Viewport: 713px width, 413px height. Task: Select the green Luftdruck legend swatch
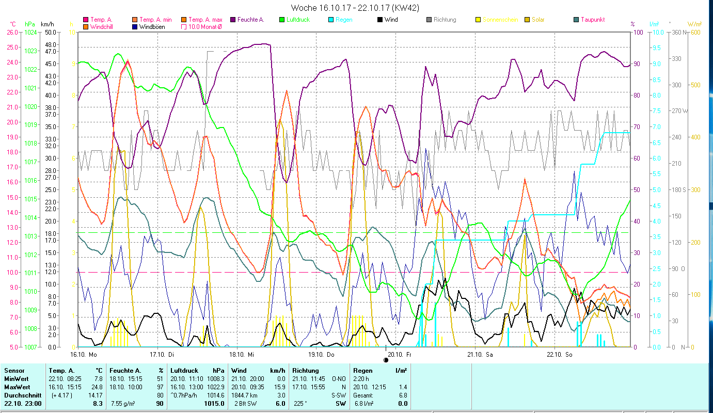pos(282,20)
